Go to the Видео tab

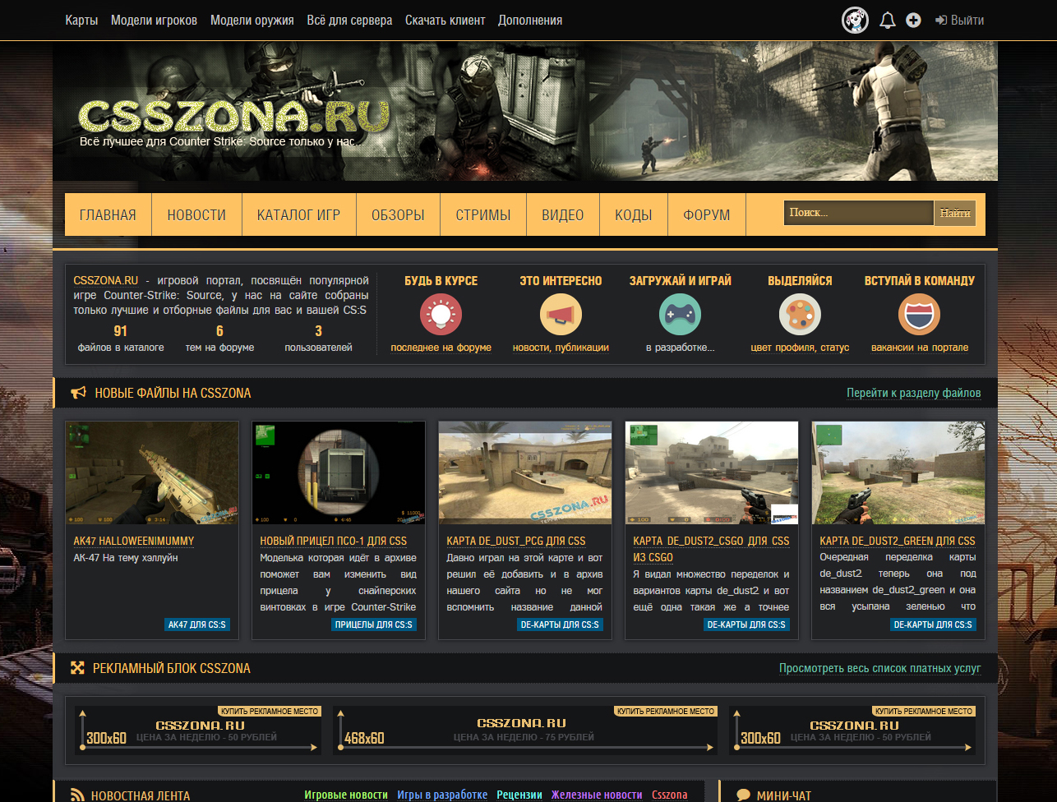pos(563,214)
